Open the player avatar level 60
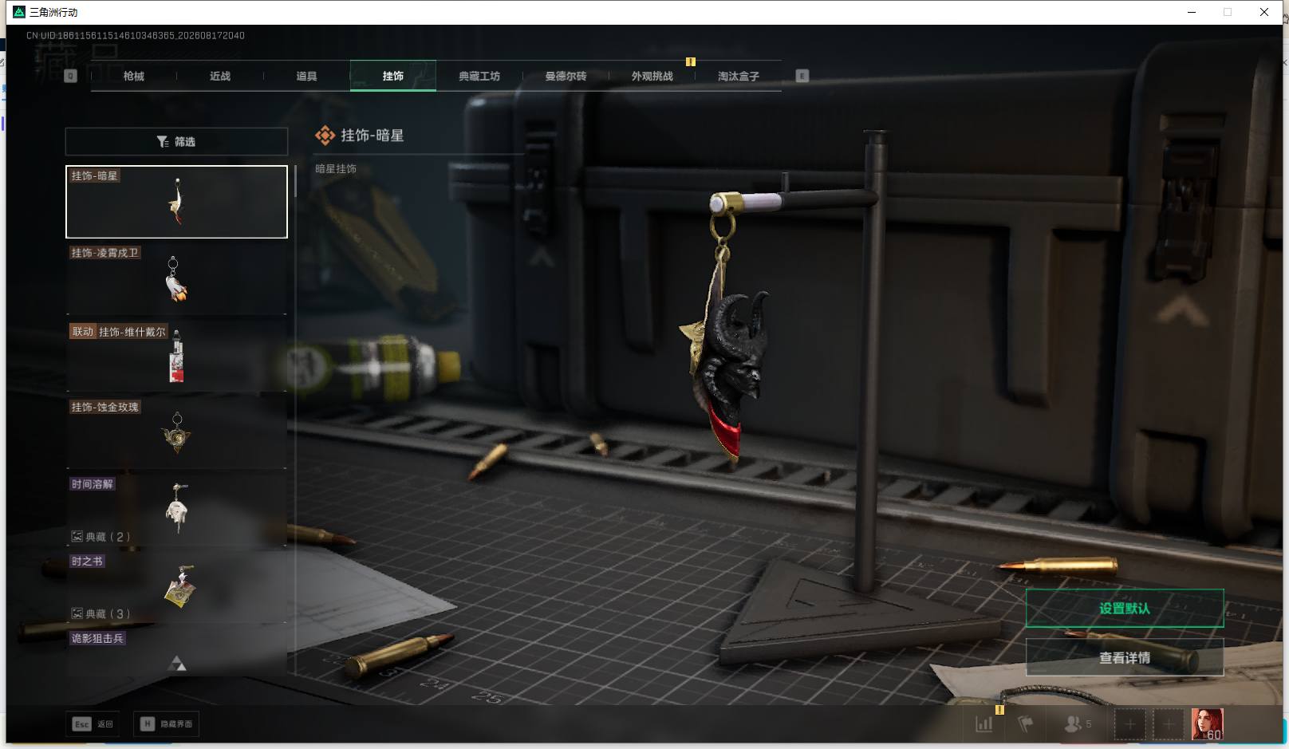Viewport: 1289px width, 749px height. click(x=1207, y=724)
